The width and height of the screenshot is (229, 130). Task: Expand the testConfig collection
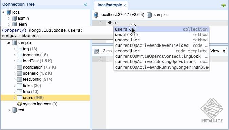click(14, 79)
